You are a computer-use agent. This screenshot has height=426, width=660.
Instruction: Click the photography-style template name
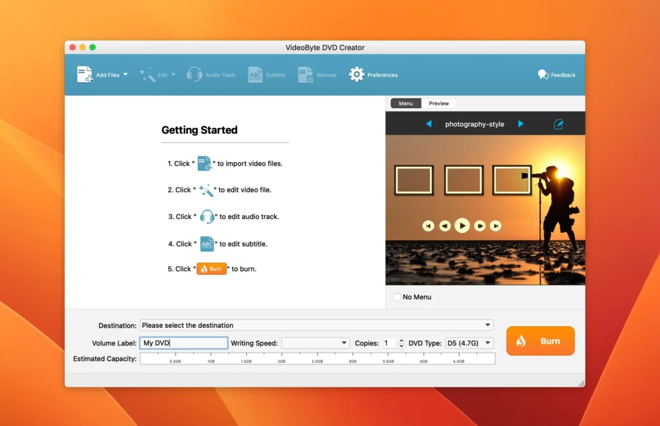point(474,124)
